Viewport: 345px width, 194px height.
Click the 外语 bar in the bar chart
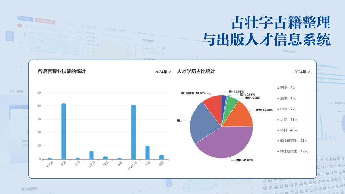point(147,152)
